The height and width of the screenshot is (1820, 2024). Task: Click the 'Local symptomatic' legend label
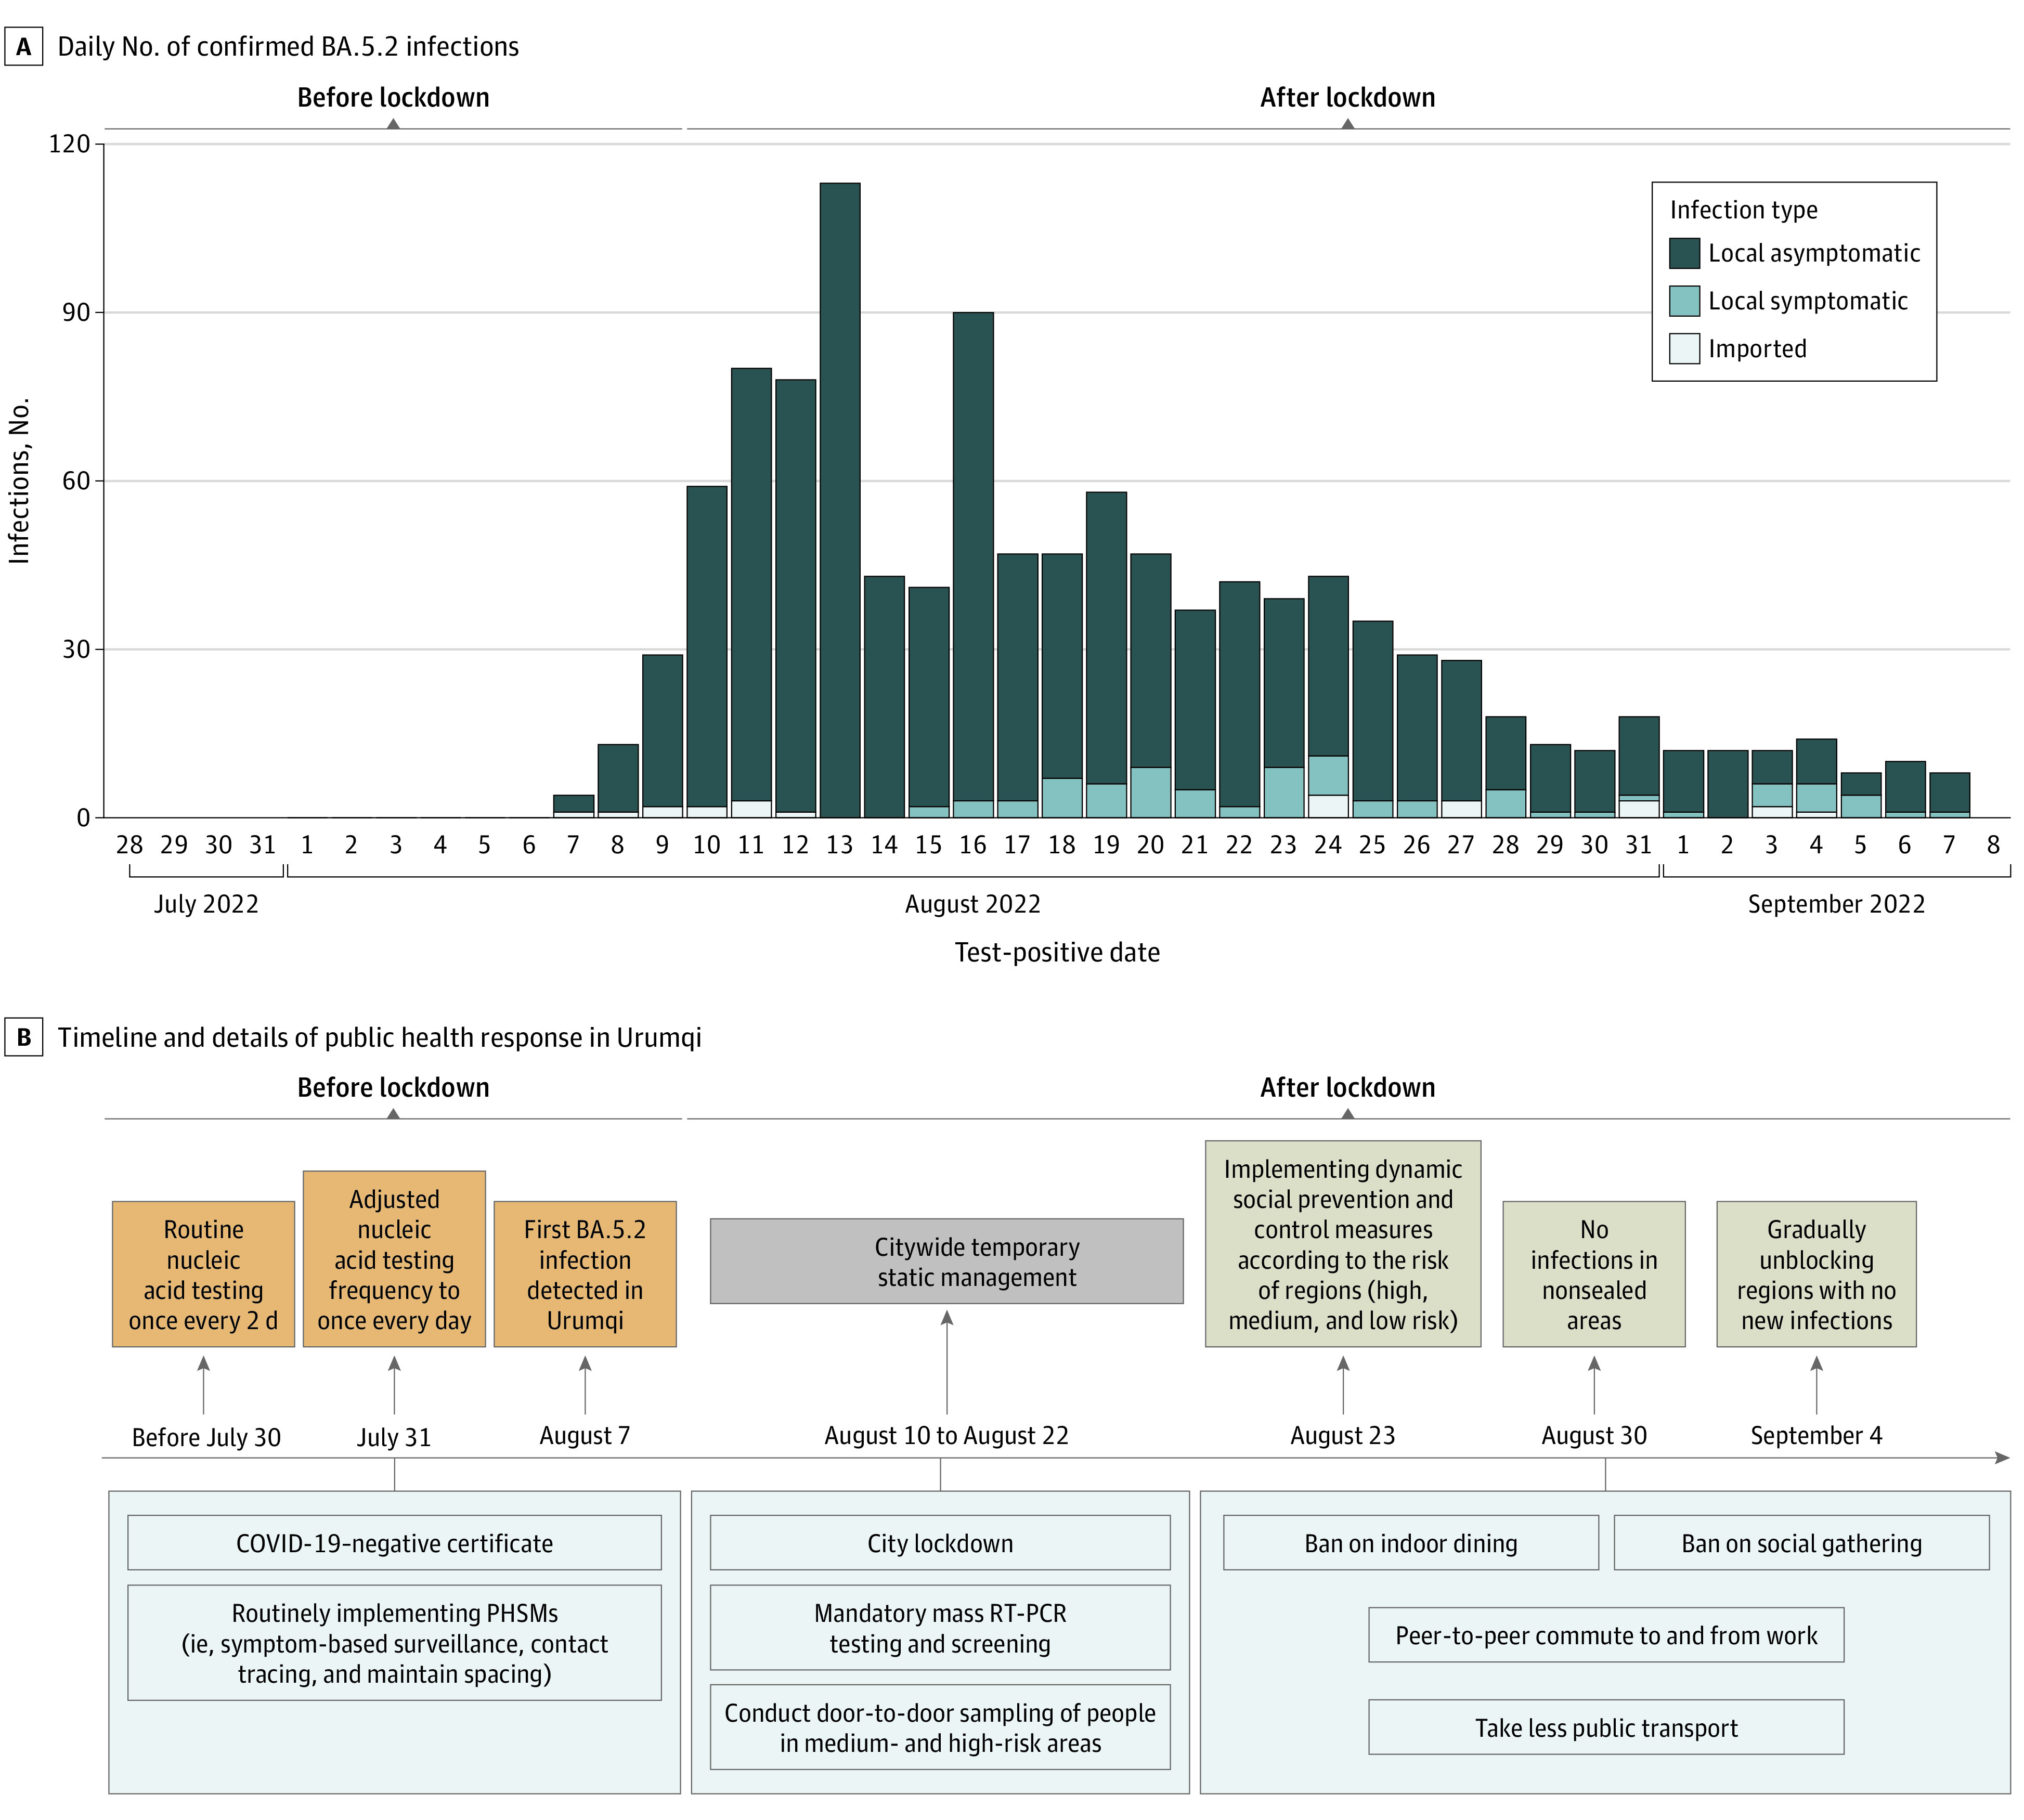point(1808,301)
